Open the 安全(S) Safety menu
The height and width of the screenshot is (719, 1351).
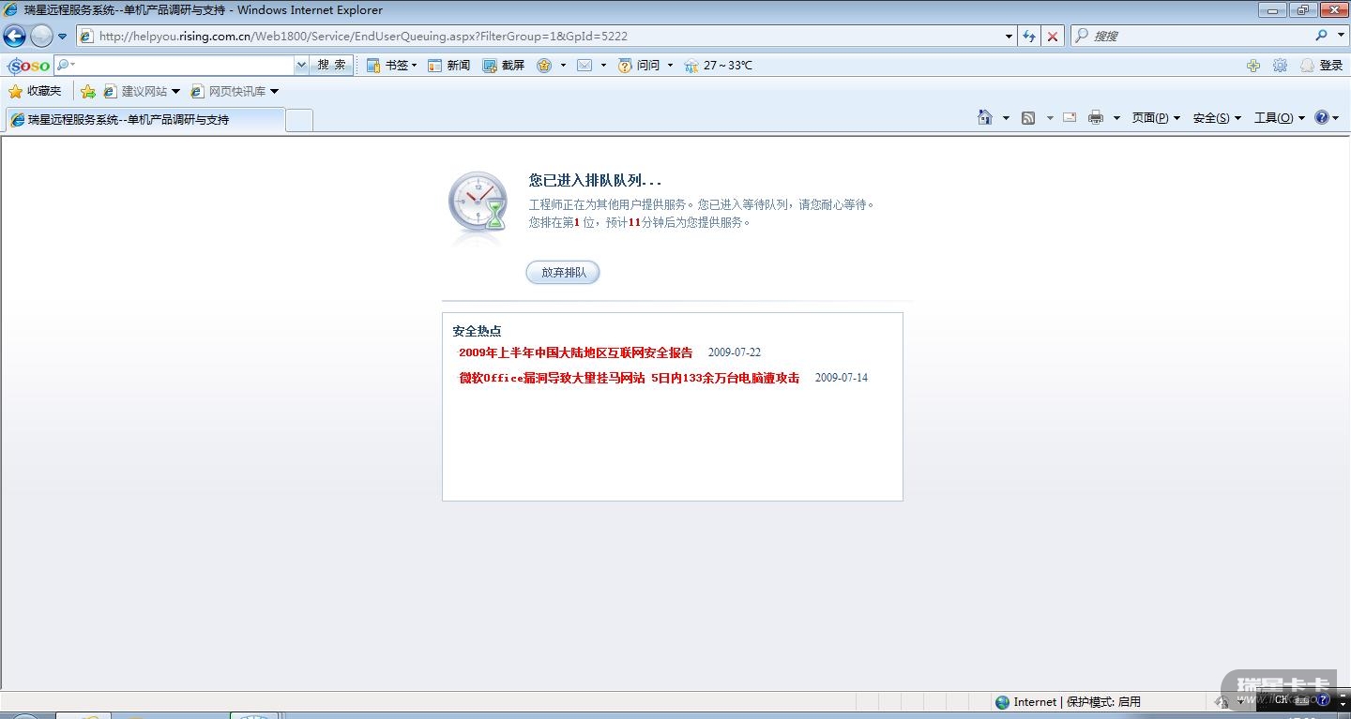1217,118
